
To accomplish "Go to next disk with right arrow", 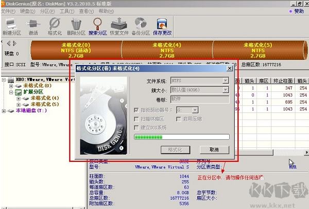I will 14,43.
